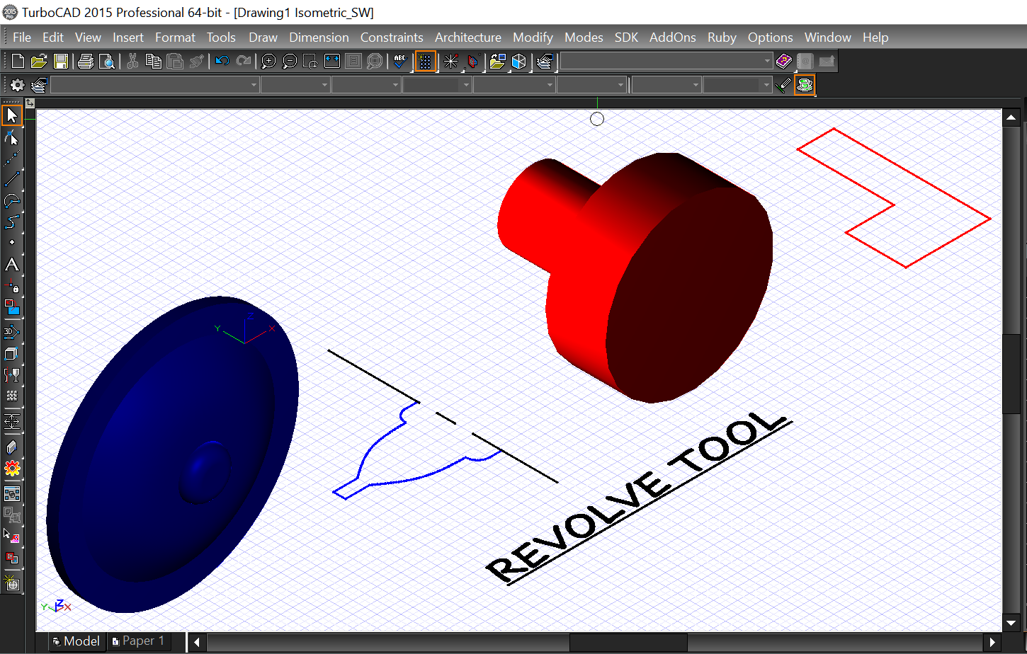Open the first dropdown in the properties toolbar
This screenshot has width=1027, height=654.
coord(253,84)
